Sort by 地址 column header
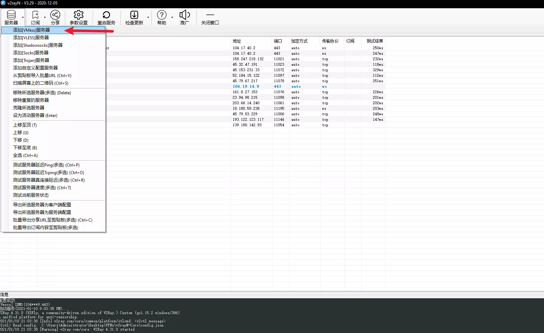The image size is (544, 333). 251,41
